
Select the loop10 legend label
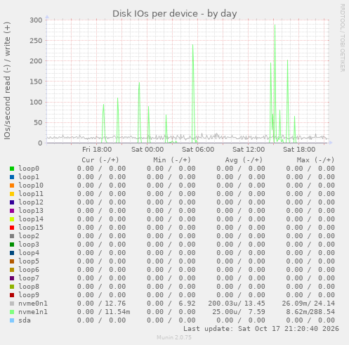coord(31,185)
